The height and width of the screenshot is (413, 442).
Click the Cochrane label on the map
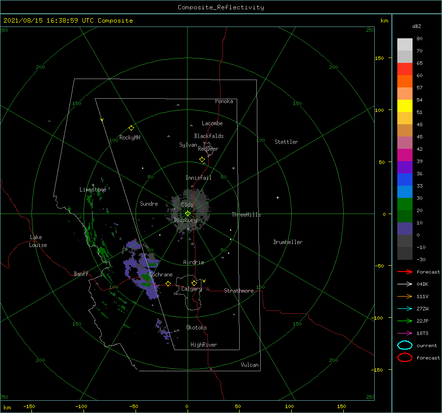[161, 275]
